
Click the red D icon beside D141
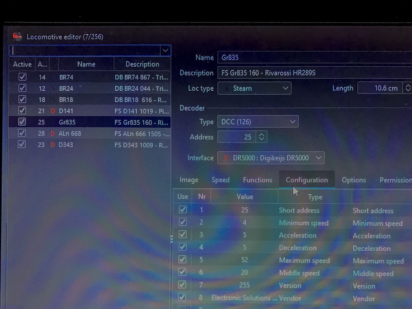[x=53, y=111]
